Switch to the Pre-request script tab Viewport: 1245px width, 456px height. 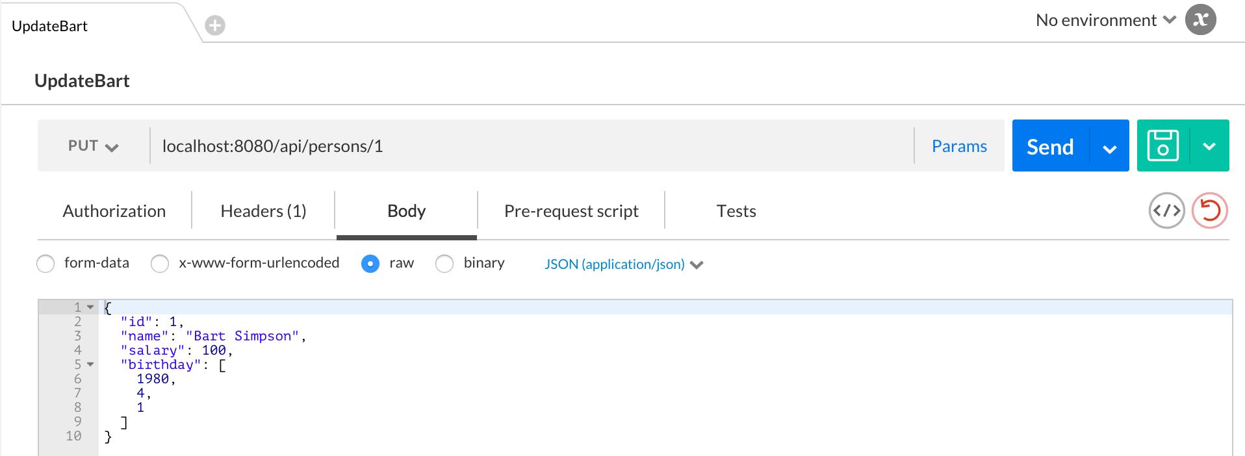coord(571,211)
